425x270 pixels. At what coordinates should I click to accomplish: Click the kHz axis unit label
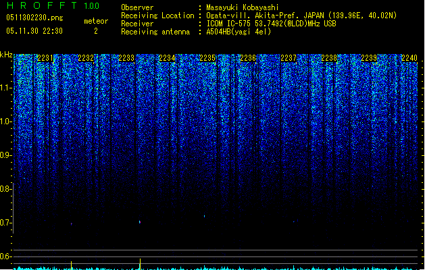point(6,55)
